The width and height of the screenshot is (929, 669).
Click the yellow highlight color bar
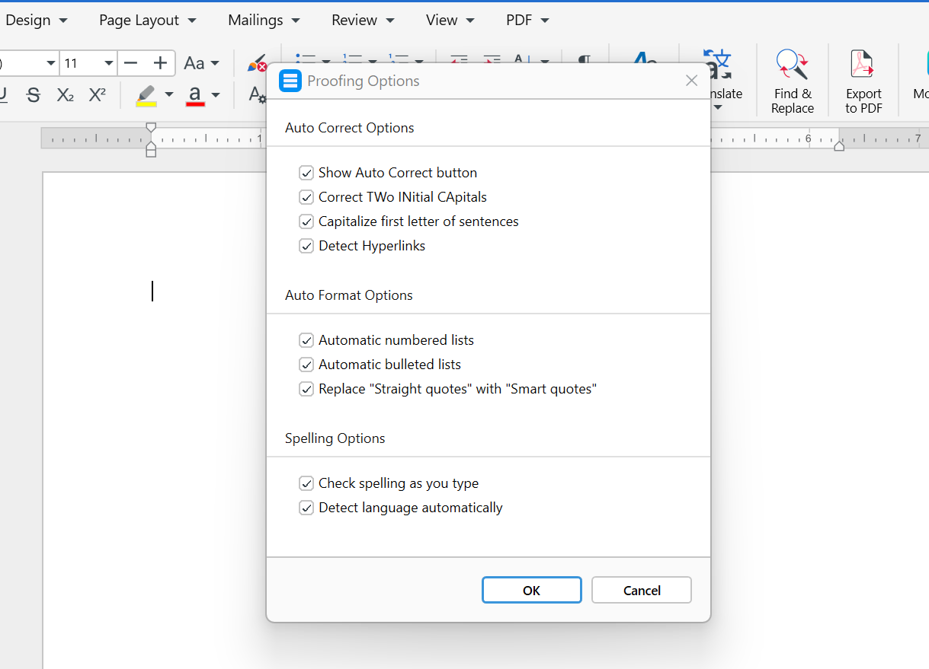pyautogui.click(x=146, y=104)
